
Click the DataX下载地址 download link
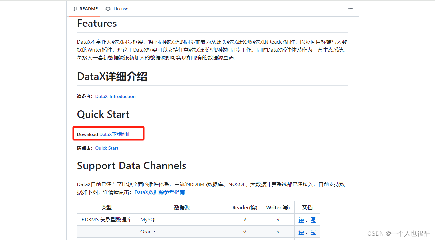(115, 134)
